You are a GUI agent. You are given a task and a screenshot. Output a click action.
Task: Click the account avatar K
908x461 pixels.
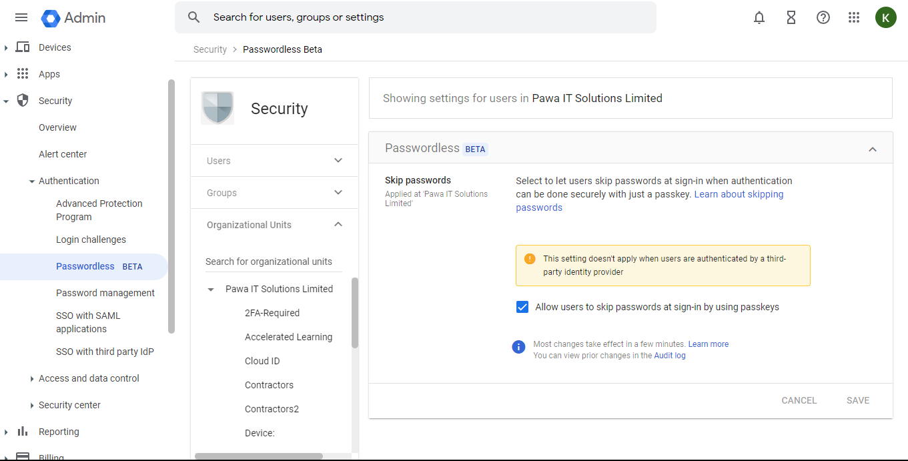[x=885, y=18]
